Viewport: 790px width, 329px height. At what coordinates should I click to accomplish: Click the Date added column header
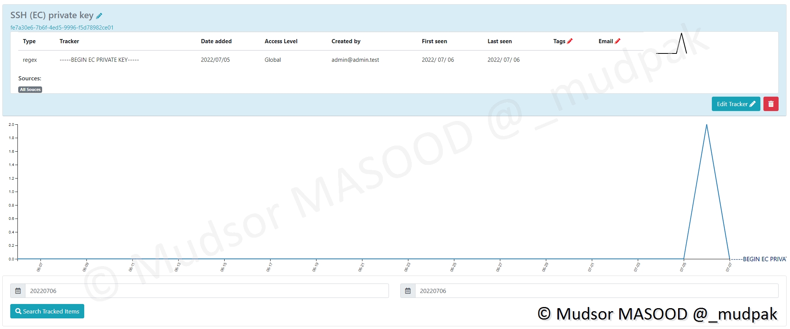216,41
